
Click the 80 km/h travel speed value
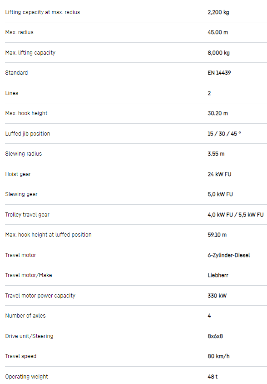click(x=218, y=356)
